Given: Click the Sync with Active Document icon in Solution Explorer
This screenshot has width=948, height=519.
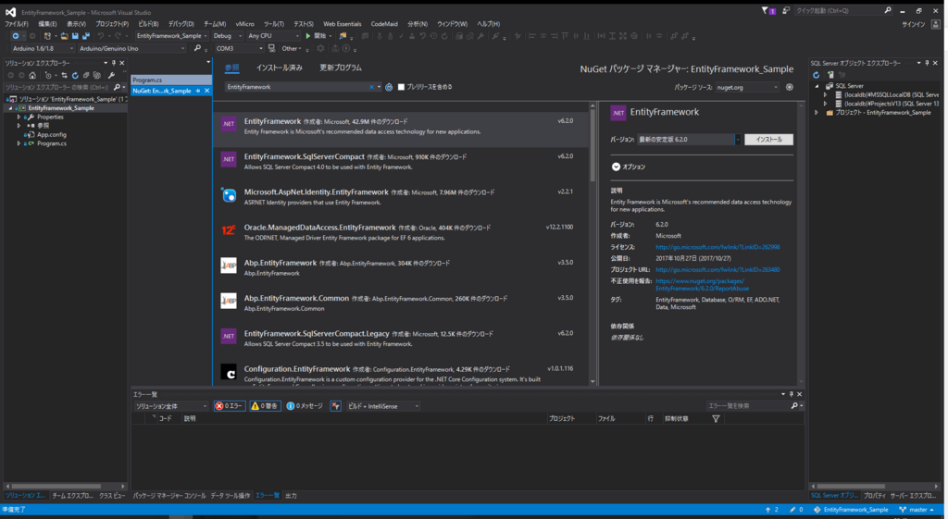Looking at the screenshot, I should coord(64,76).
